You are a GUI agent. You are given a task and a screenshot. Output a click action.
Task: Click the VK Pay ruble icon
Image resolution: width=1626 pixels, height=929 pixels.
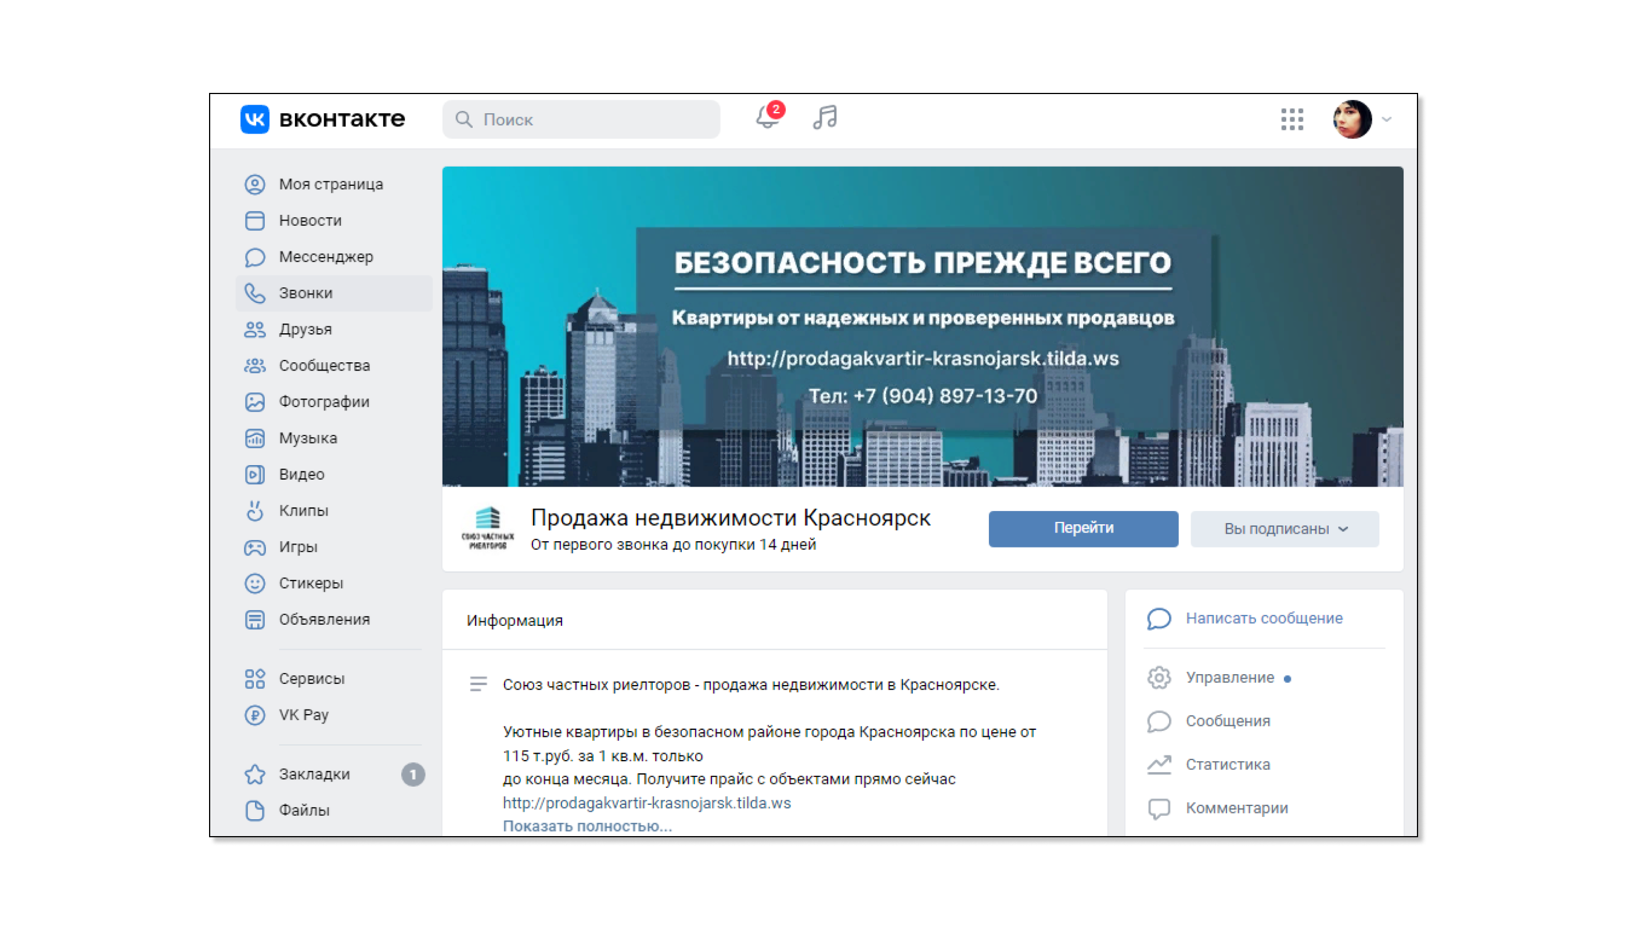click(x=254, y=715)
